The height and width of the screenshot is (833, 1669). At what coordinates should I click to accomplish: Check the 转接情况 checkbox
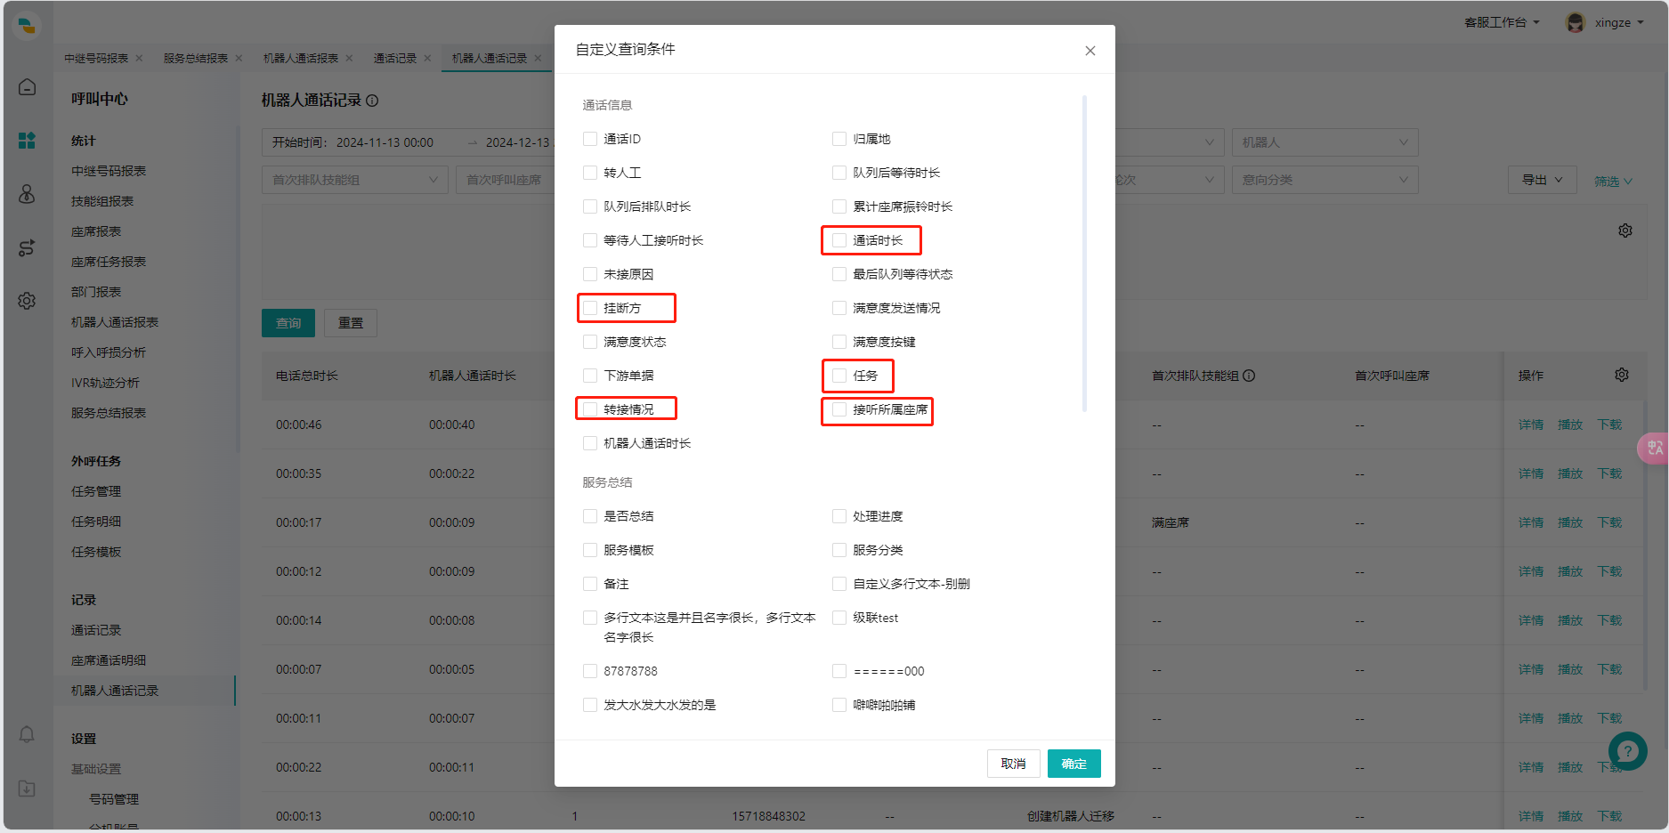[590, 409]
